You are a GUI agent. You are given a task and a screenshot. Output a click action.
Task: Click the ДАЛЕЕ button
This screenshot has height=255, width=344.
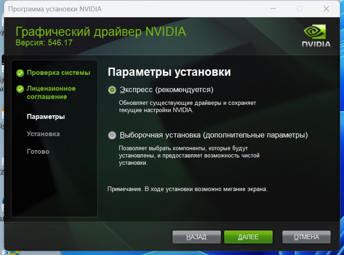[x=248, y=237]
